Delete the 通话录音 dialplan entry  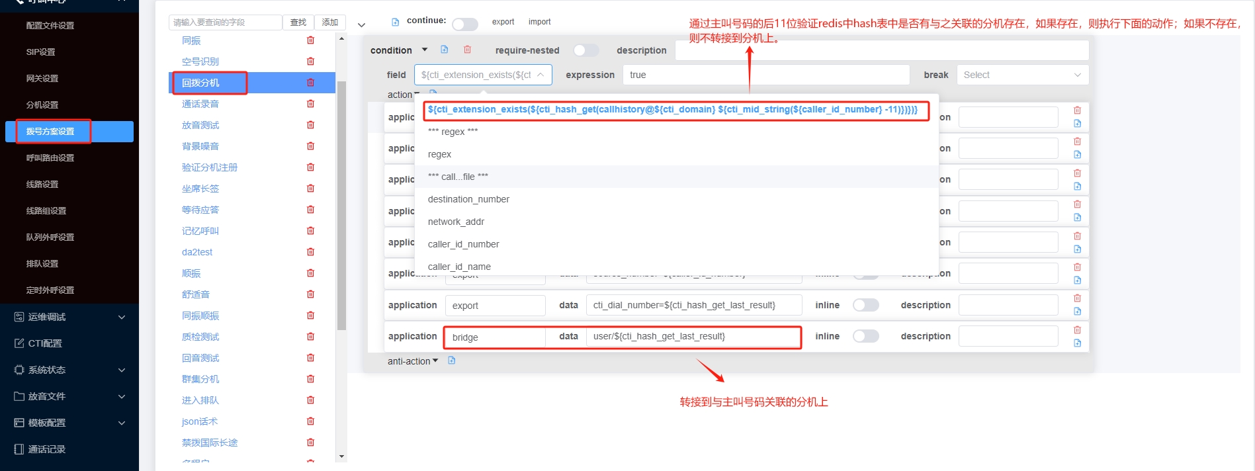click(310, 104)
